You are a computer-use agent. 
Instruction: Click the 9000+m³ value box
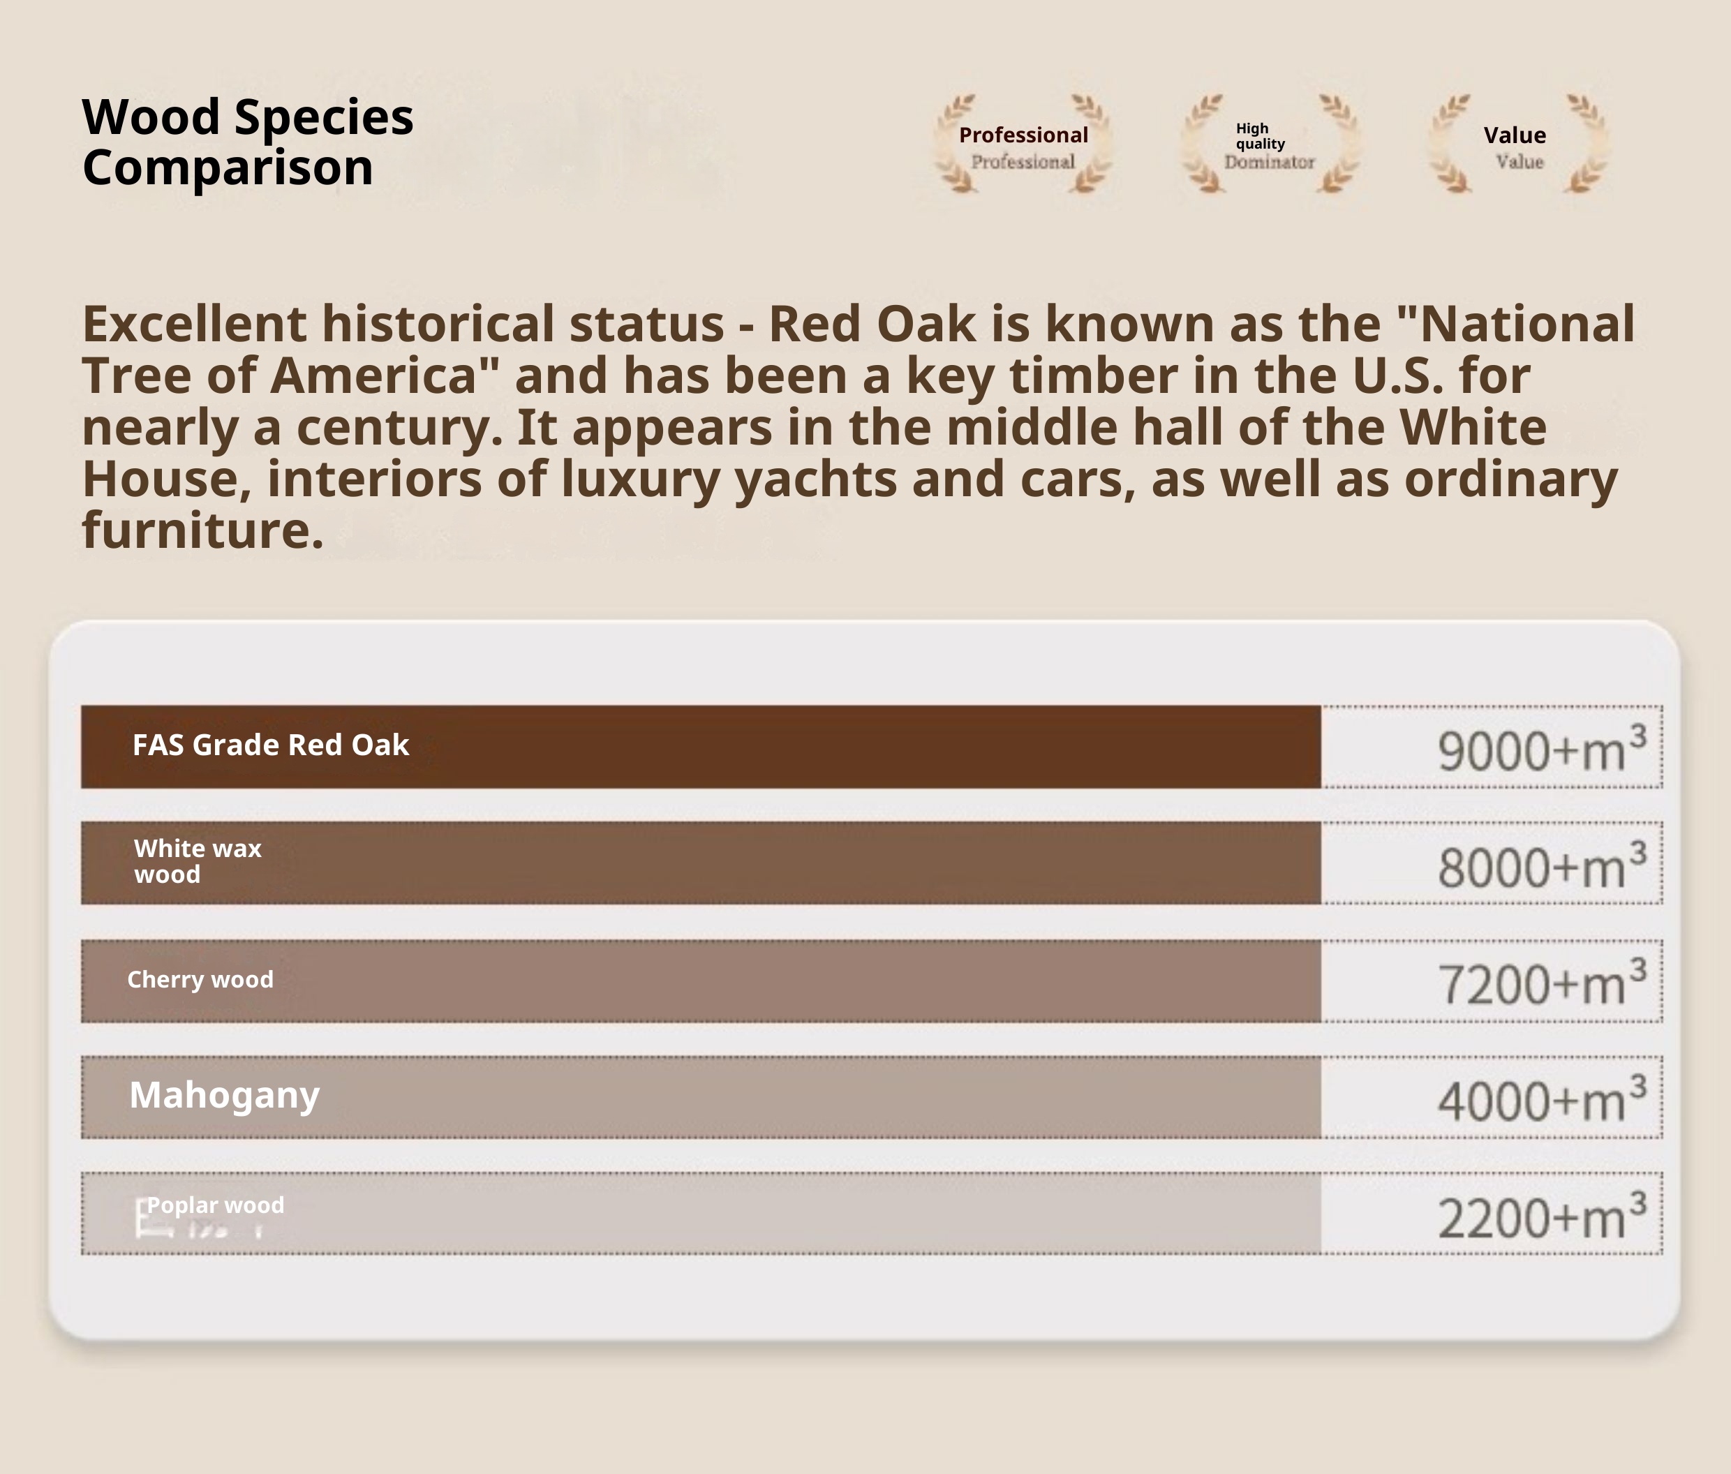(1492, 747)
